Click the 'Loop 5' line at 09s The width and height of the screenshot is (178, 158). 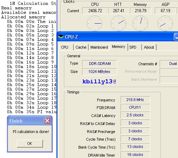(x=30, y=44)
